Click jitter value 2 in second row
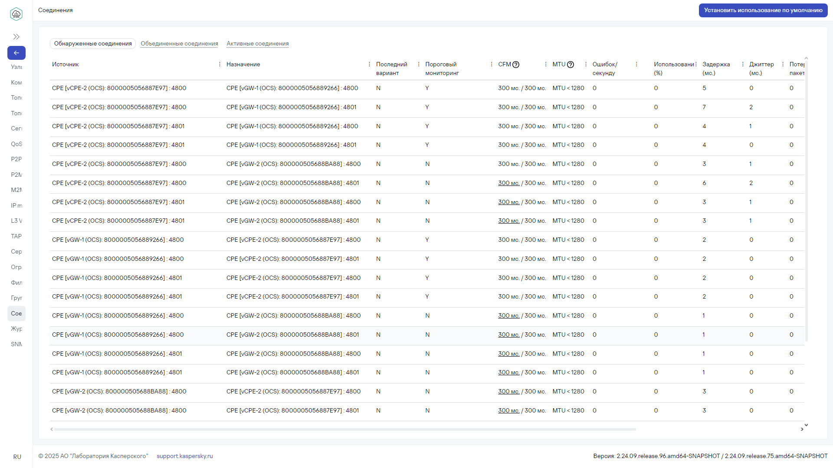 (x=751, y=107)
